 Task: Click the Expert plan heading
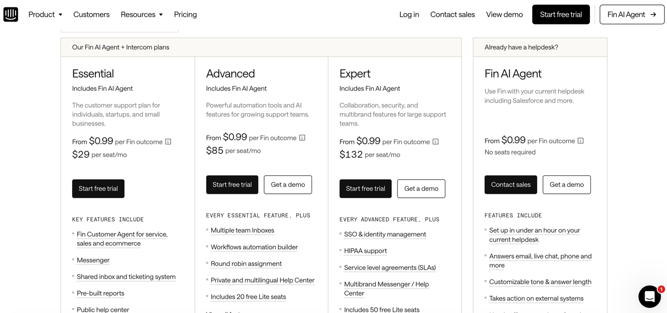[x=355, y=73]
